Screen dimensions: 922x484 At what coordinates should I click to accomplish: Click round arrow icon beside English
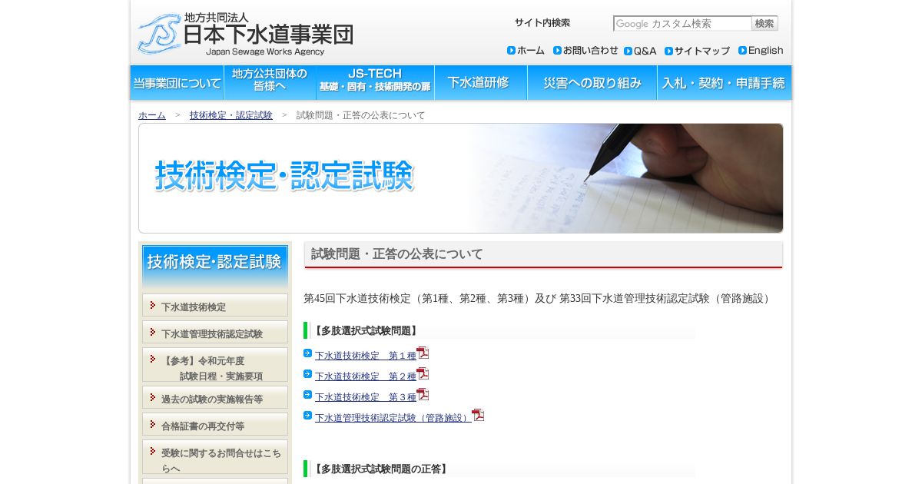pyautogui.click(x=742, y=51)
